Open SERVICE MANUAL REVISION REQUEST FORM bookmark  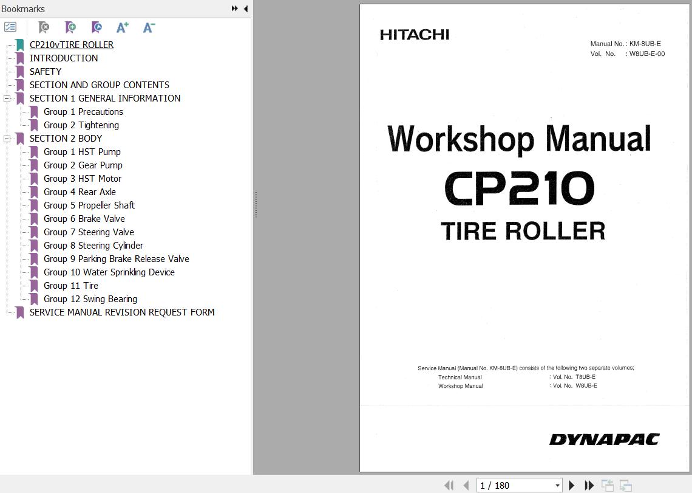(x=122, y=312)
